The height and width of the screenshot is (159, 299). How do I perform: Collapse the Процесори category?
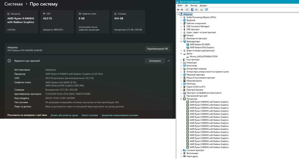click(181, 99)
